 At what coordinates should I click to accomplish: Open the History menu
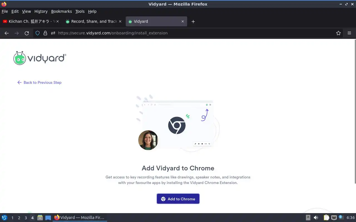pyautogui.click(x=41, y=11)
